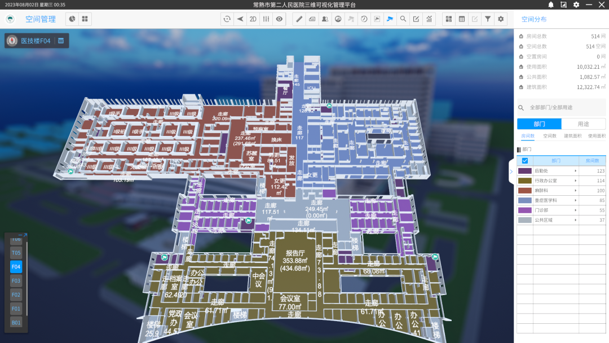
Task: Click the bar chart analysis icon
Action: pyautogui.click(x=429, y=19)
